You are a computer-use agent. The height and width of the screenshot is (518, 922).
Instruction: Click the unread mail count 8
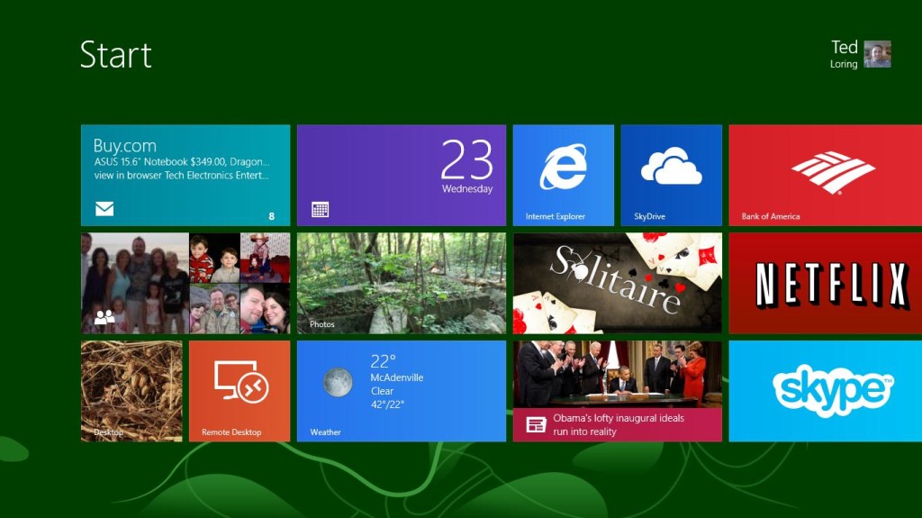coord(272,216)
